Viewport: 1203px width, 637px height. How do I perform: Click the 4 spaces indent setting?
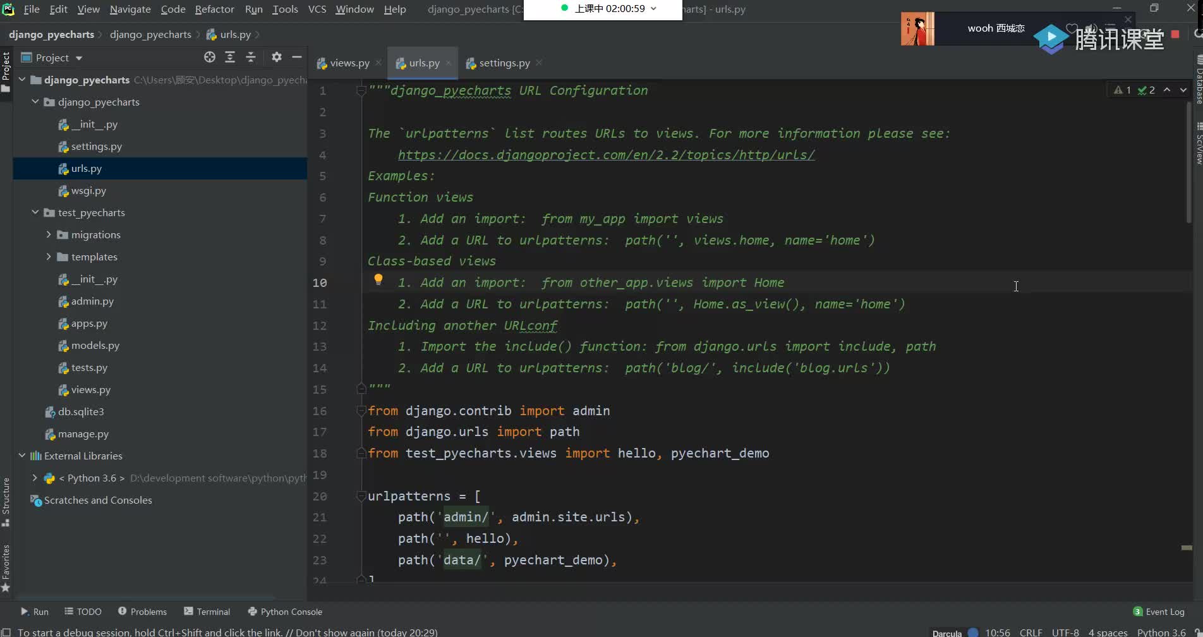(1108, 632)
